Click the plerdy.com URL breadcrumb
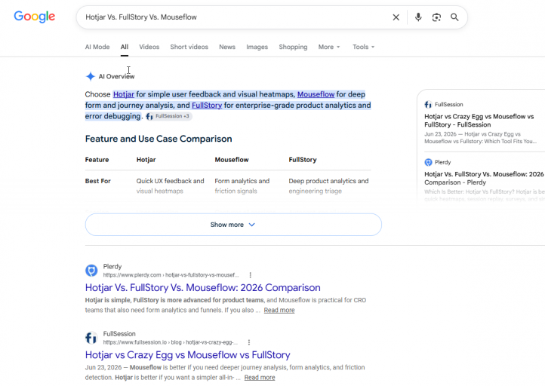 click(171, 275)
